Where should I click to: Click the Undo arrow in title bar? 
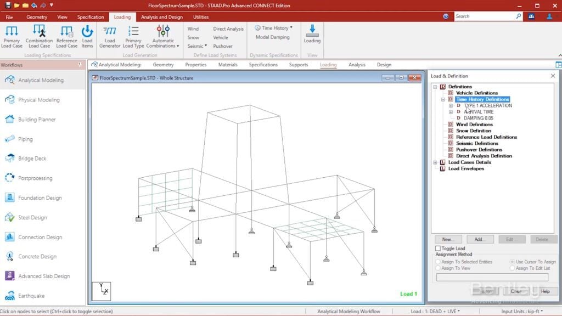(x=34, y=5)
